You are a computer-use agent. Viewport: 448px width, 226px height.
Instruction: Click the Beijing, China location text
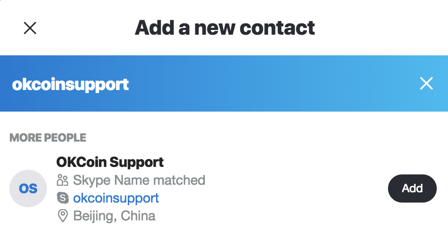coord(114,216)
